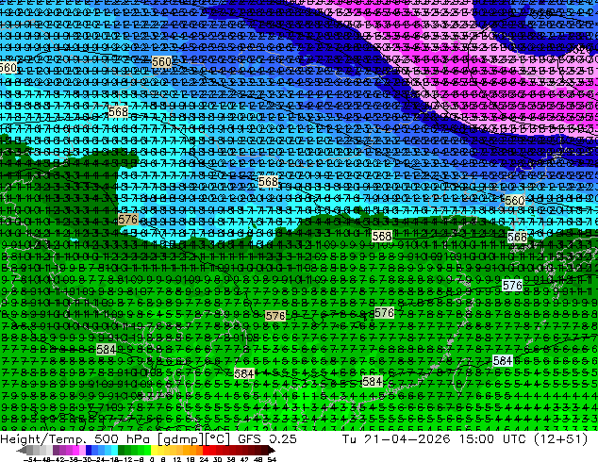The height and width of the screenshot is (462, 598).
Task: Click the 560 contour label at far left edge
Action: (8, 68)
